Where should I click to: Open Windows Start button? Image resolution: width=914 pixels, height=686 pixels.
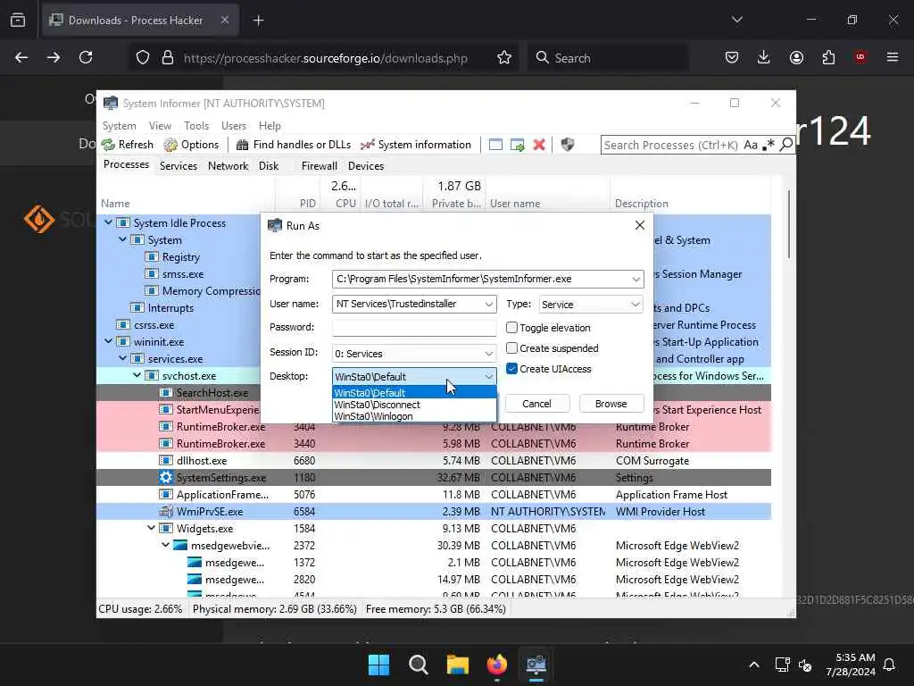[x=378, y=665]
